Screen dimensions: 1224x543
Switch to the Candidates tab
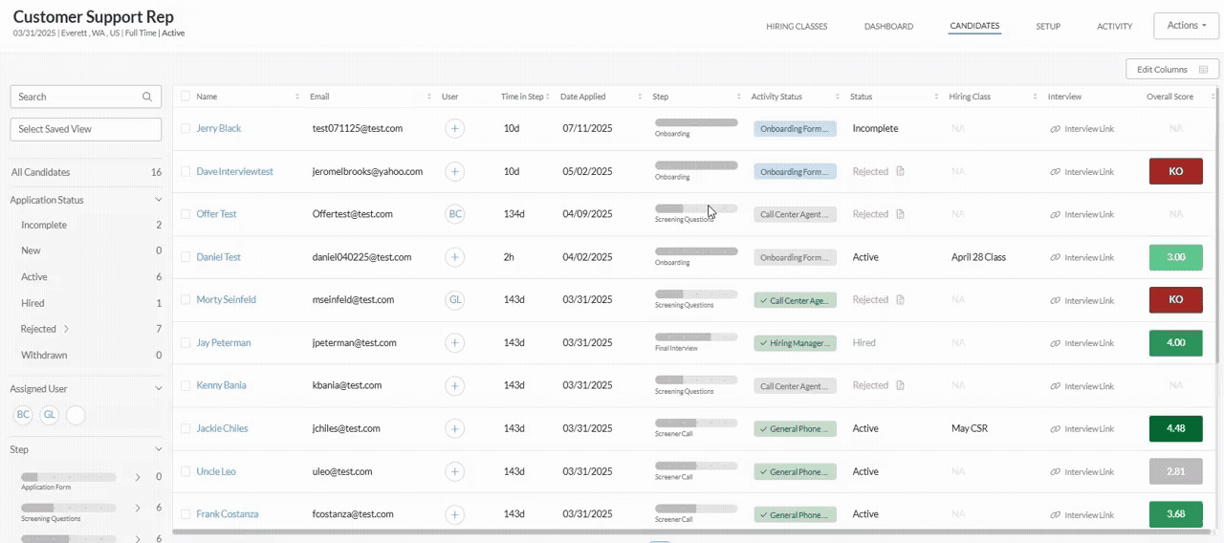pos(974,27)
